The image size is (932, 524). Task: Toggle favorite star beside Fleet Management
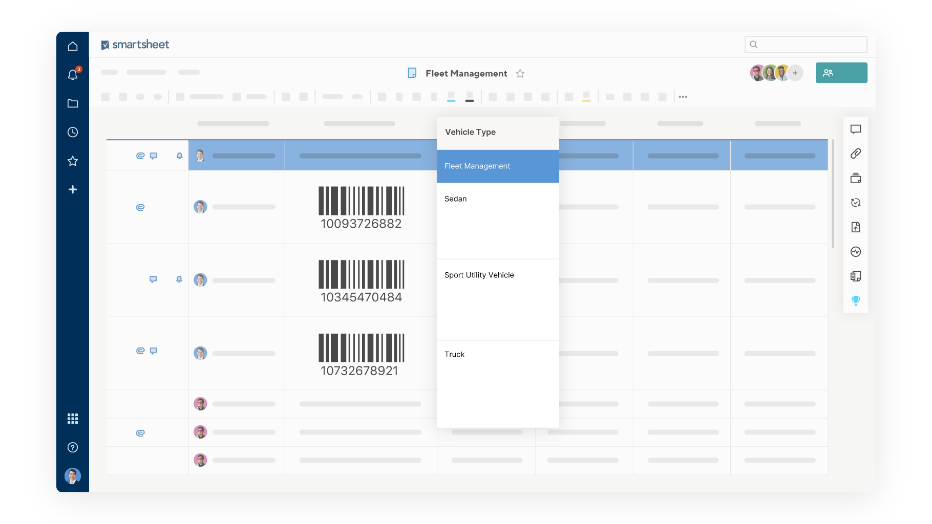click(x=520, y=74)
